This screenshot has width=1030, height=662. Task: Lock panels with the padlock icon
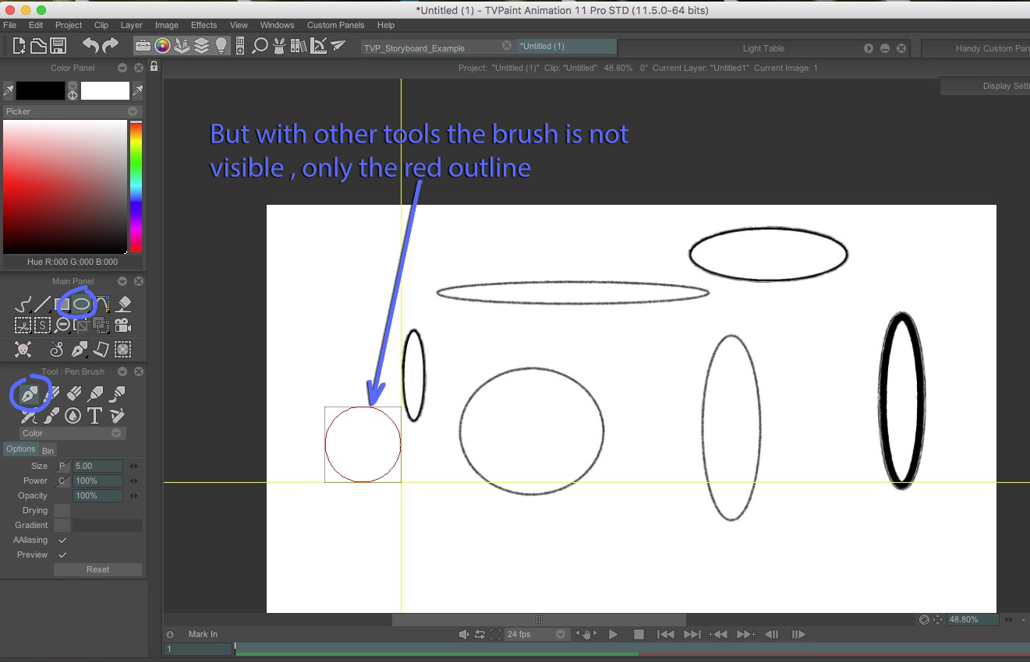pos(154,67)
